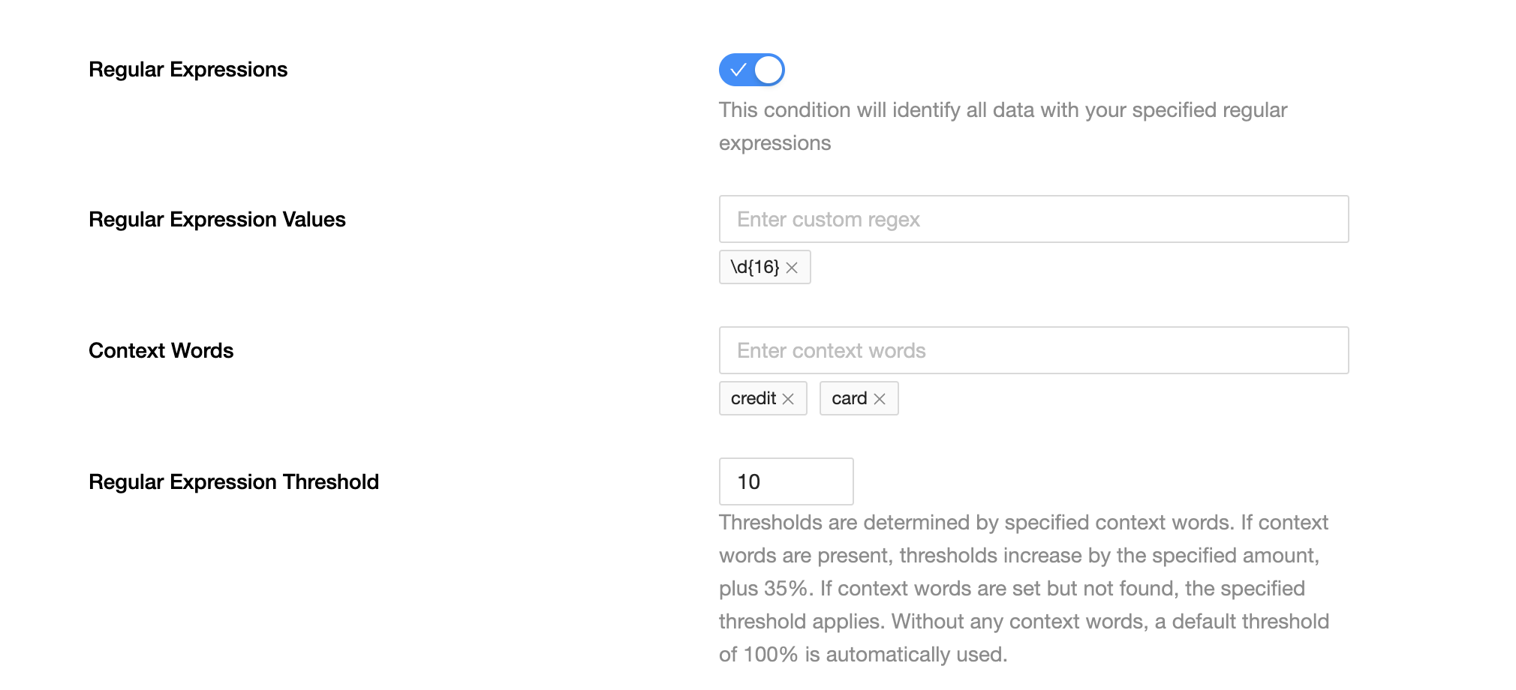Select the \d{16} tag text
Image resolution: width=1516 pixels, height=690 pixels.
click(x=755, y=267)
